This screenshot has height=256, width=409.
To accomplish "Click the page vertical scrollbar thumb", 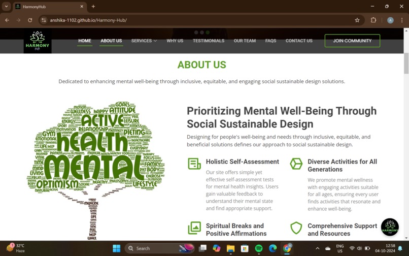I will point(406,63).
